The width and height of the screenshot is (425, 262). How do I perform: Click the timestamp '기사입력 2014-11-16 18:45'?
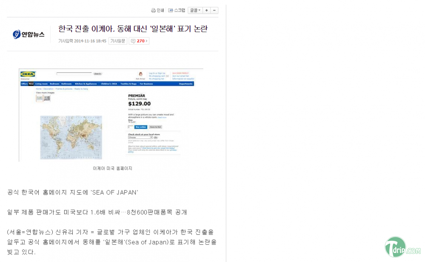click(82, 41)
